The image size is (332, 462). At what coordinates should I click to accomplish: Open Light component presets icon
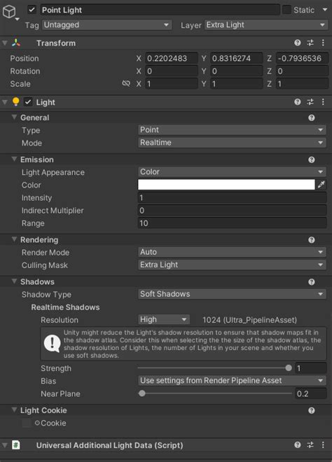310,102
